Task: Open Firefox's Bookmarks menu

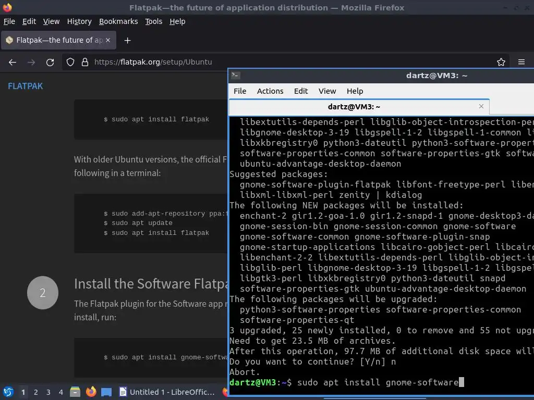Action: pos(118,21)
